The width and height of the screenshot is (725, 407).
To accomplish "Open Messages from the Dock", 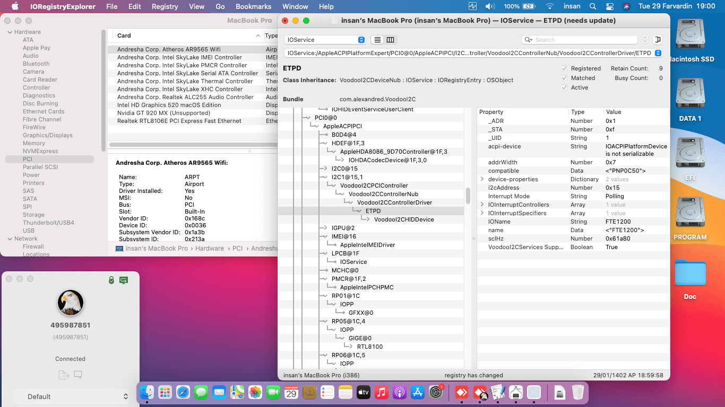I will click(201, 392).
